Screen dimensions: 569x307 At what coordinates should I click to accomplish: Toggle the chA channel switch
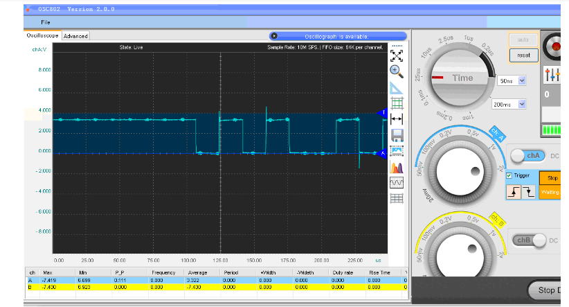pos(527,156)
